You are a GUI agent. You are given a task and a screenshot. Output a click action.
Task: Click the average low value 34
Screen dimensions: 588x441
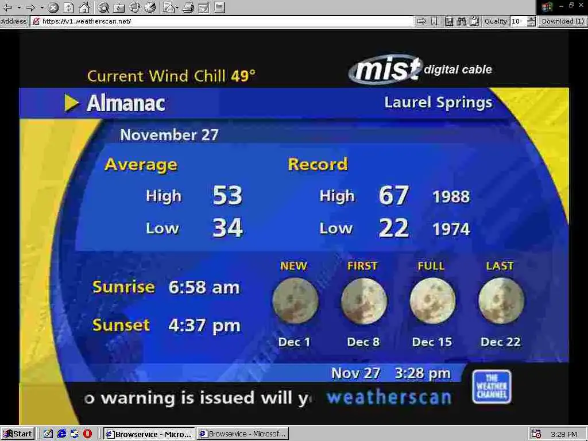[227, 228]
